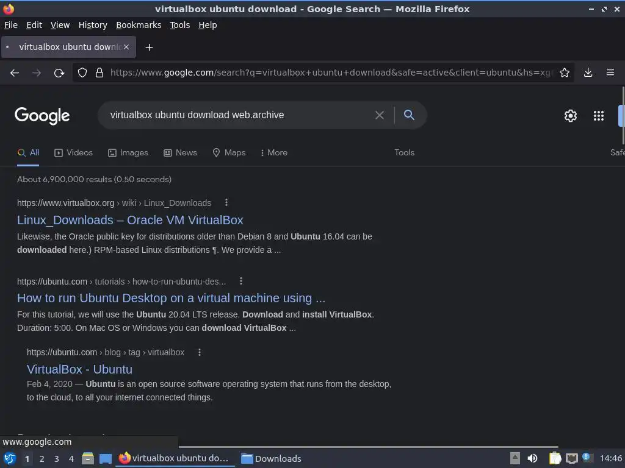This screenshot has width=625, height=468.
Task: Click the forward navigation arrow
Action: (x=37, y=73)
